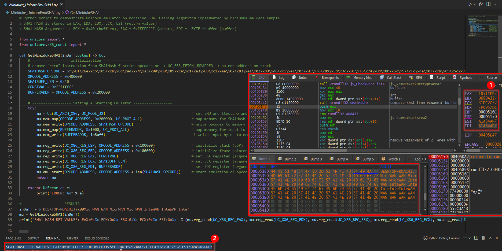Click the EAX register value 1851FFF7
This screenshot has height=251, width=502.
[488, 94]
